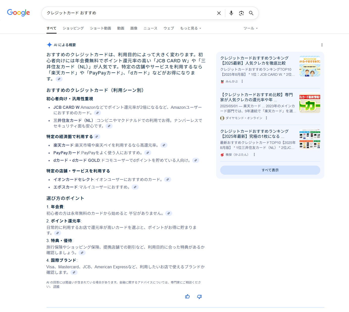The height and width of the screenshot is (312, 349).
Task: Clear the search query with X icon
Action: tap(219, 13)
